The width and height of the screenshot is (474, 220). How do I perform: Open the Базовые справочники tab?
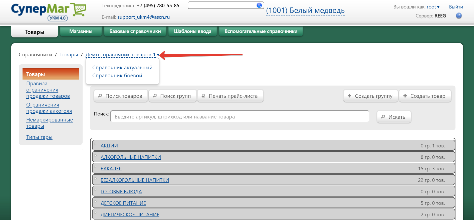pyautogui.click(x=135, y=31)
